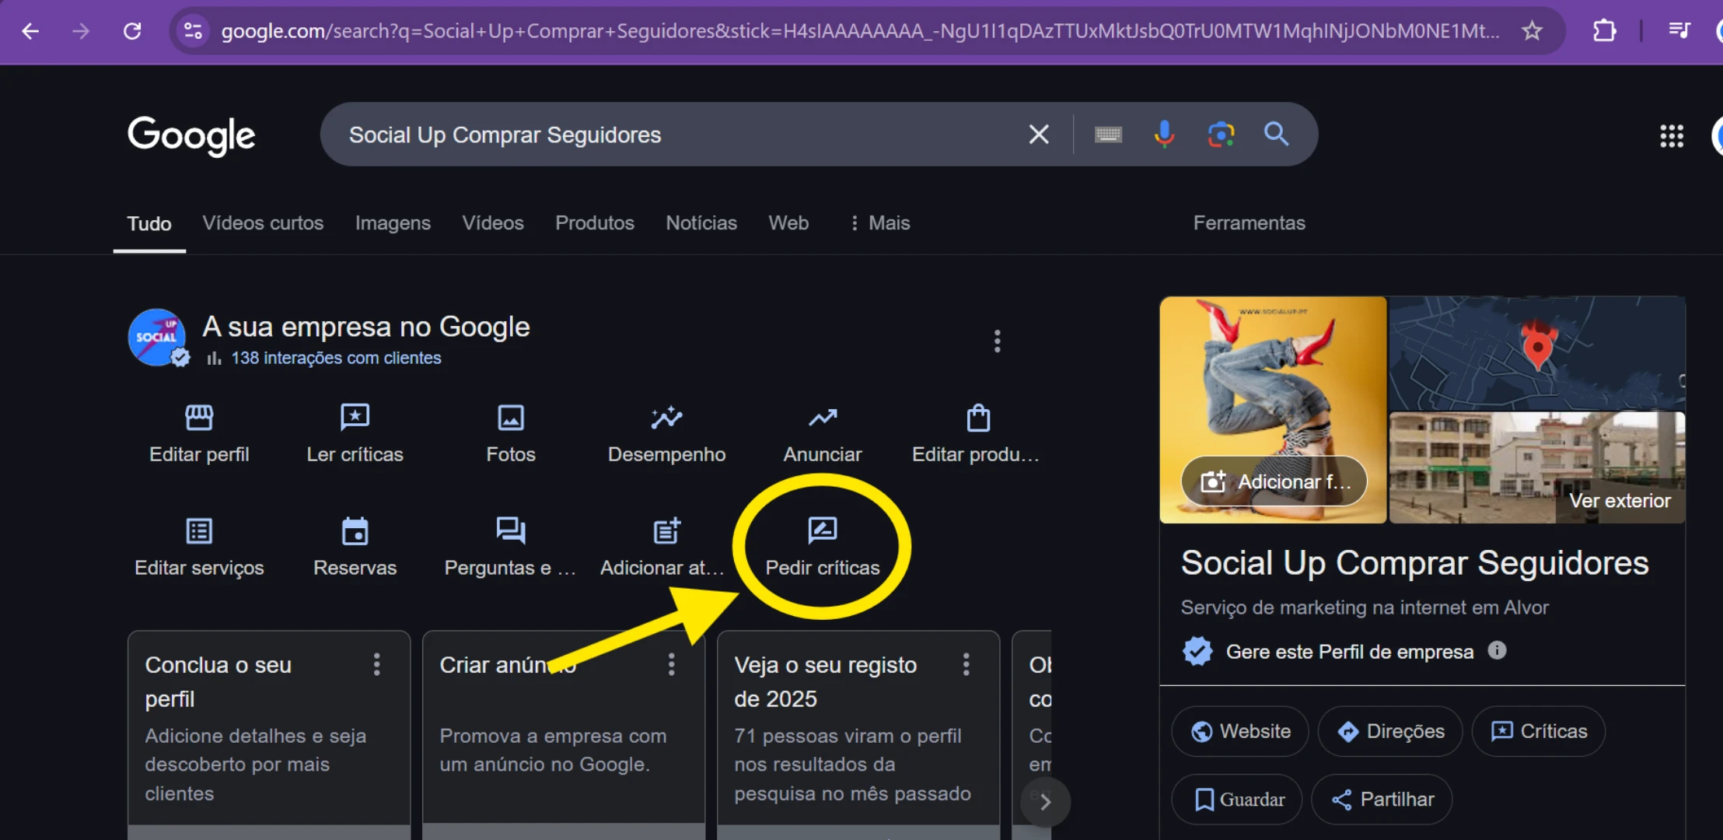Screen dimensions: 1723x840
Task: View Desempenho statistics
Action: click(x=666, y=434)
